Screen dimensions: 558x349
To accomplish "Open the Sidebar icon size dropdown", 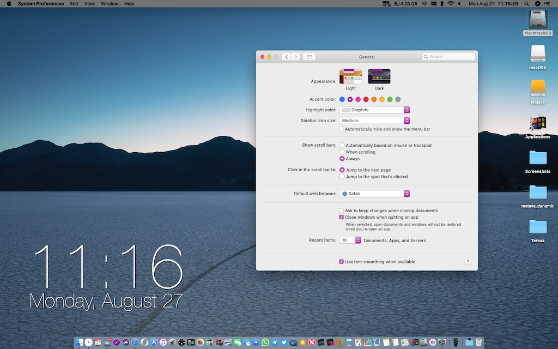I will point(374,121).
